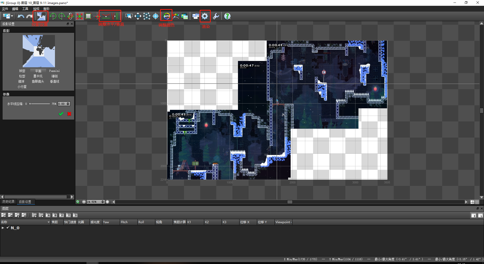Select the green roll rotation target tool
484x264 pixels.
[x=62, y=16]
